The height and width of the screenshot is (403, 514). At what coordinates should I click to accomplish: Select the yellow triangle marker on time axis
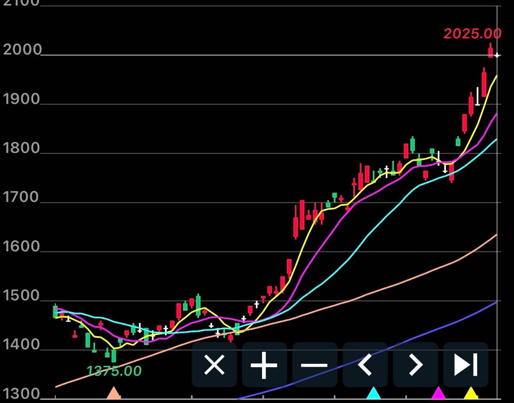[x=471, y=393]
